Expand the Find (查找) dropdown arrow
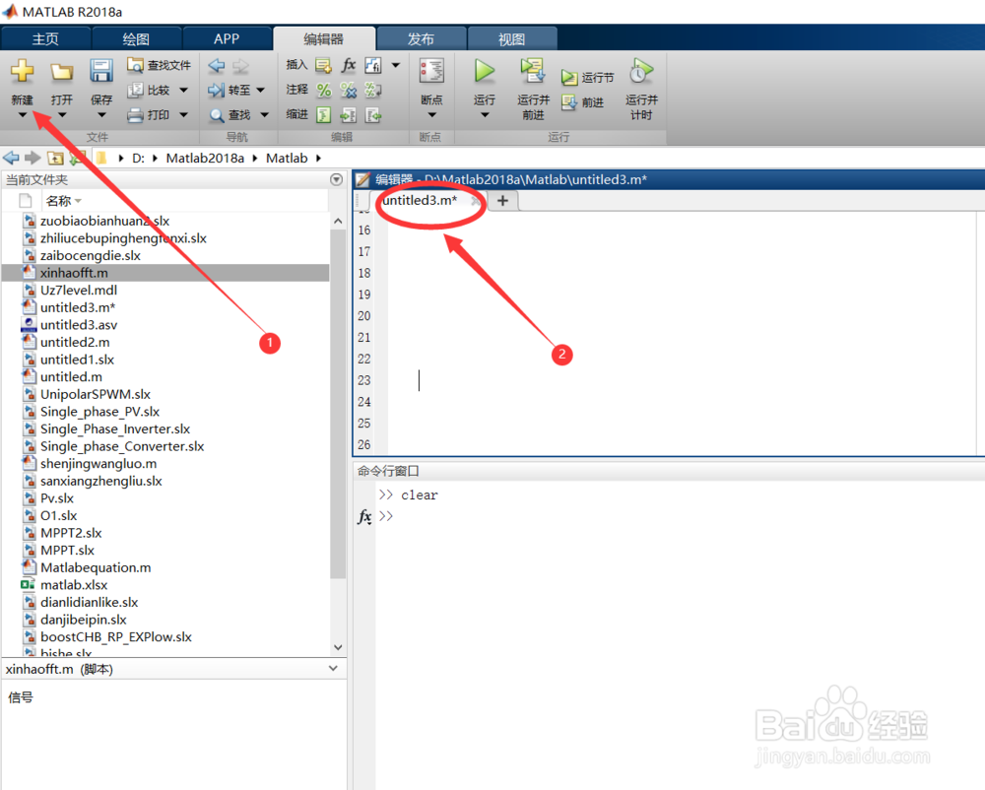The height and width of the screenshot is (790, 985). (264, 115)
